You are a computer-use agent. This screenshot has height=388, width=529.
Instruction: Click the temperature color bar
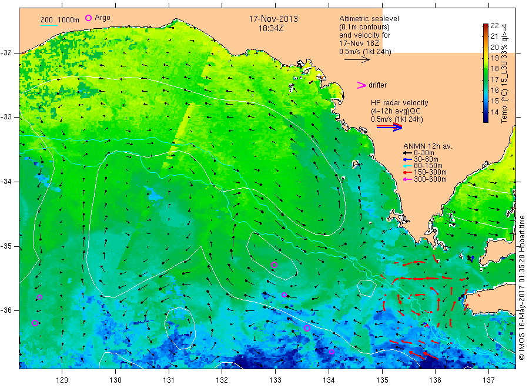pos(486,73)
